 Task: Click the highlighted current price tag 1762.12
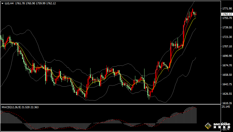point(227,14)
